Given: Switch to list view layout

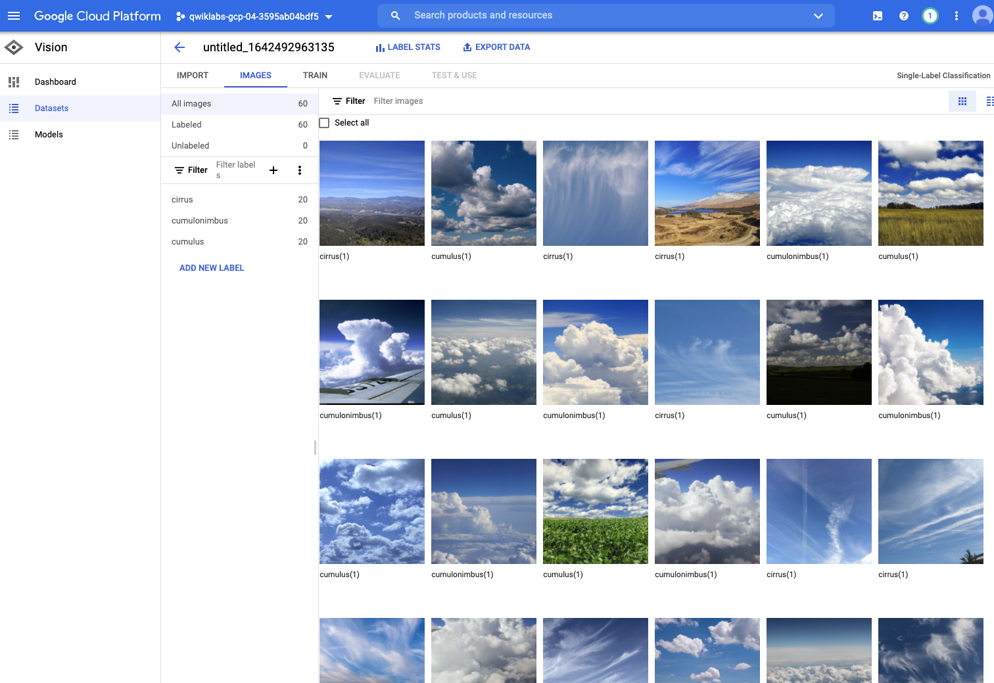Looking at the screenshot, I should [x=989, y=101].
